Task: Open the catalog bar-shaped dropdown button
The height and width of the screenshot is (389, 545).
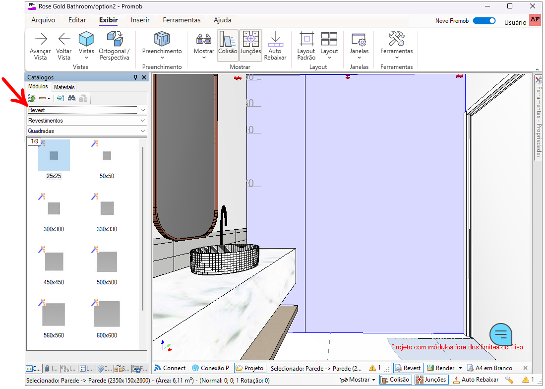Action: point(45,98)
